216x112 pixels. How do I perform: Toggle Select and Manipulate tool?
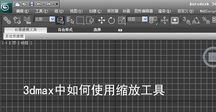coord(164,20)
